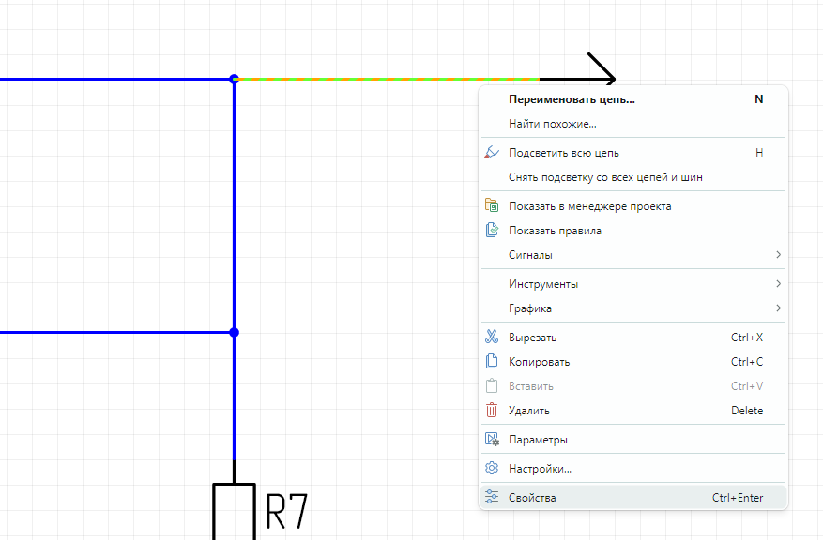Image resolution: width=823 pixels, height=540 pixels.
Task: Click the scissors cut icon
Action: pos(492,337)
